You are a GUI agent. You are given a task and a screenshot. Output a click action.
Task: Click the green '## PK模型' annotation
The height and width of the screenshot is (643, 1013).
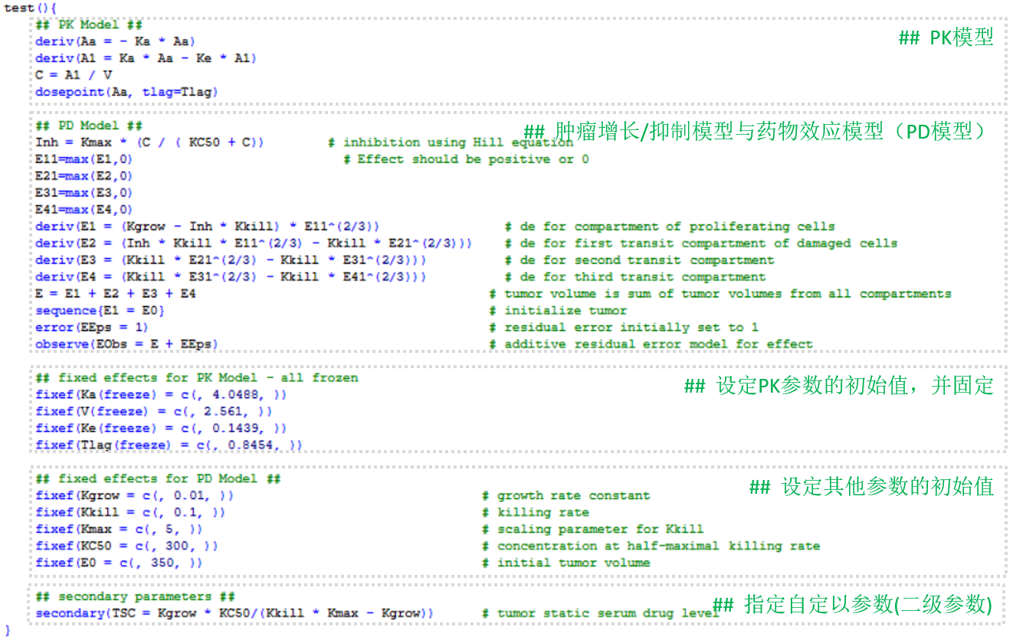click(946, 38)
